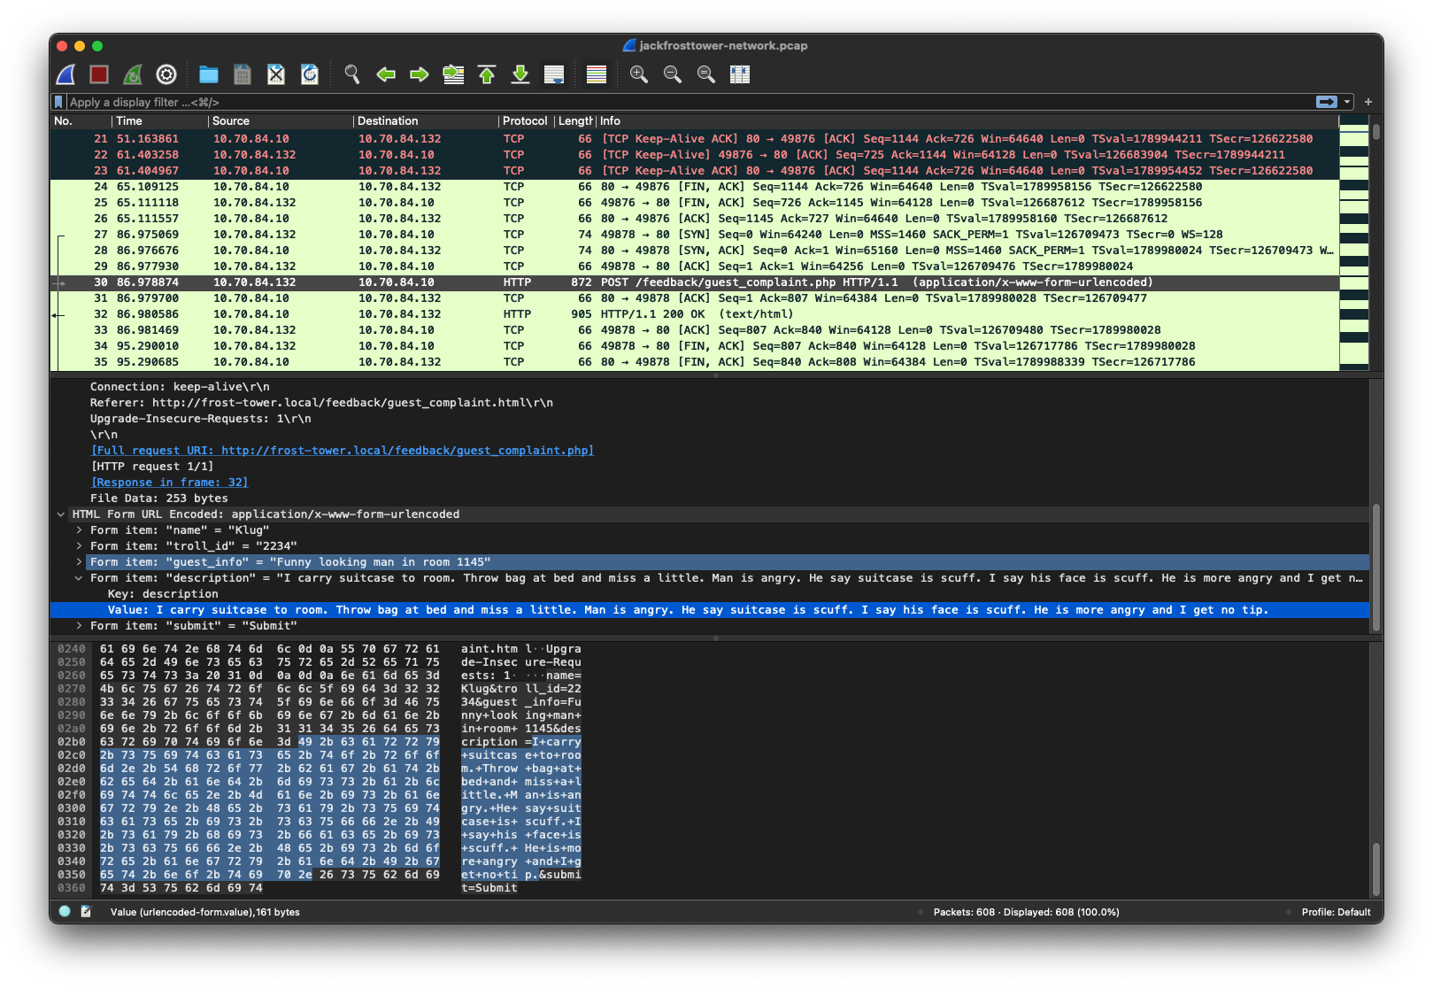
Task: Sort by the Destination column header
Action: coord(426,121)
